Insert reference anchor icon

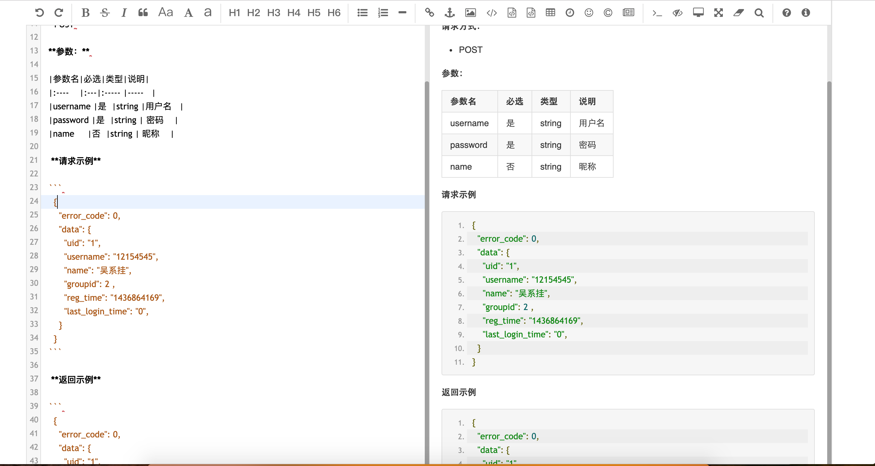click(449, 13)
